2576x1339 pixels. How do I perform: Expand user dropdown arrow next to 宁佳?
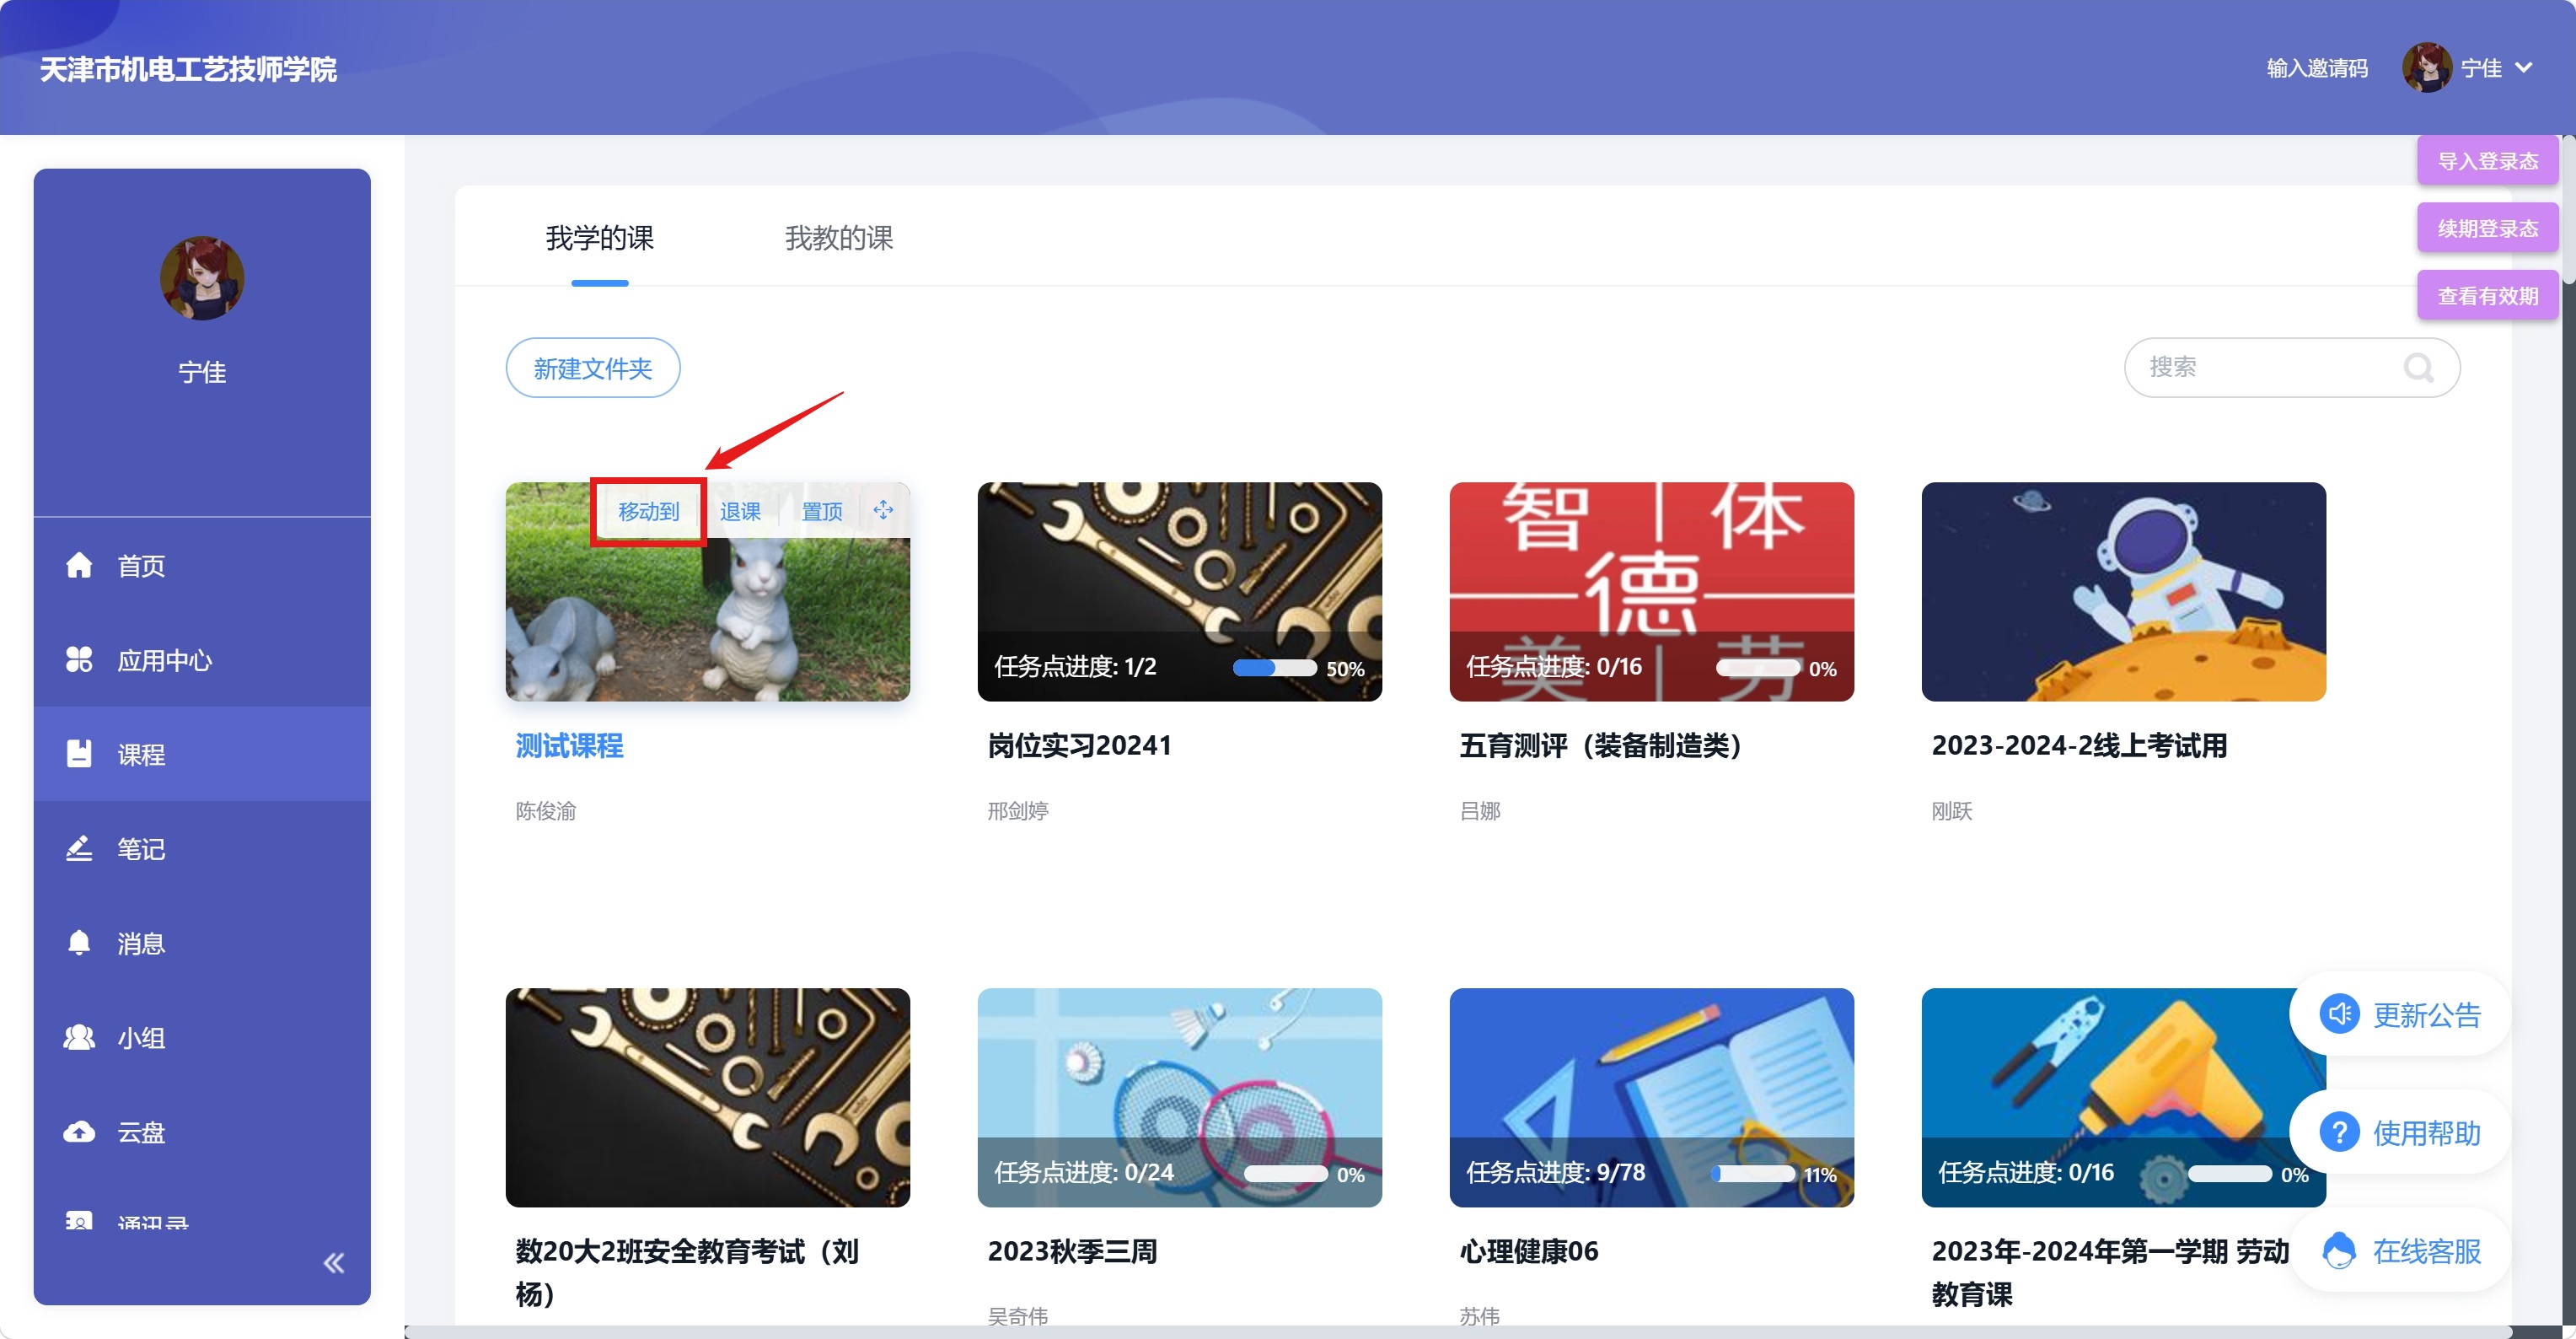click(2524, 68)
